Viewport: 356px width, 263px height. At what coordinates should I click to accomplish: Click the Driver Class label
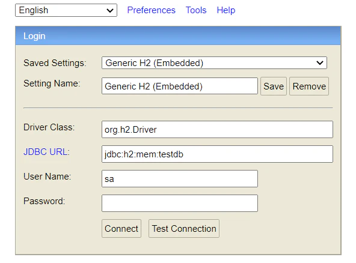click(x=49, y=127)
